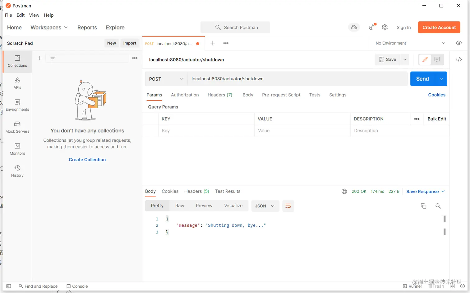Open the Tests tab
The image size is (470, 293).
tap(315, 95)
